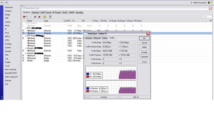Select the Traffic tab in ether3 dialog

click(112, 38)
